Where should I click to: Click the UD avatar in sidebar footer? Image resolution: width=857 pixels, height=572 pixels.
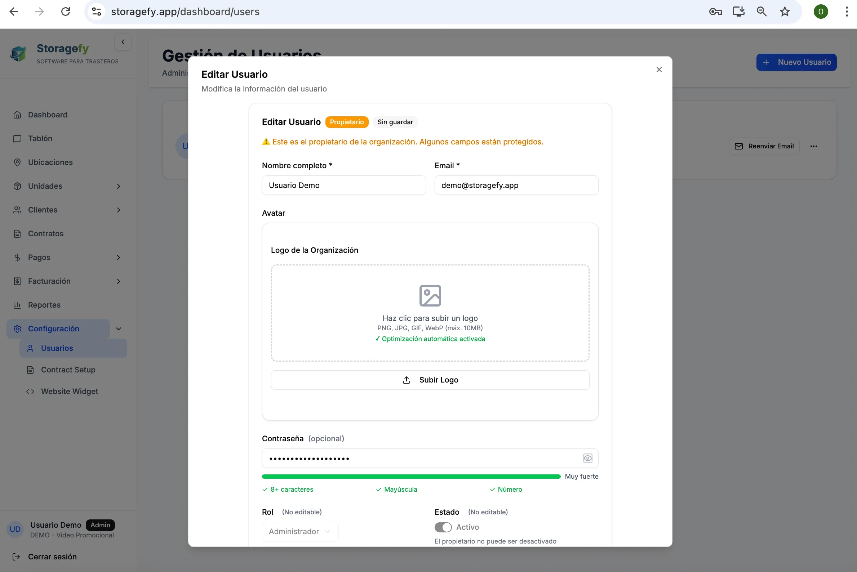pyautogui.click(x=15, y=529)
